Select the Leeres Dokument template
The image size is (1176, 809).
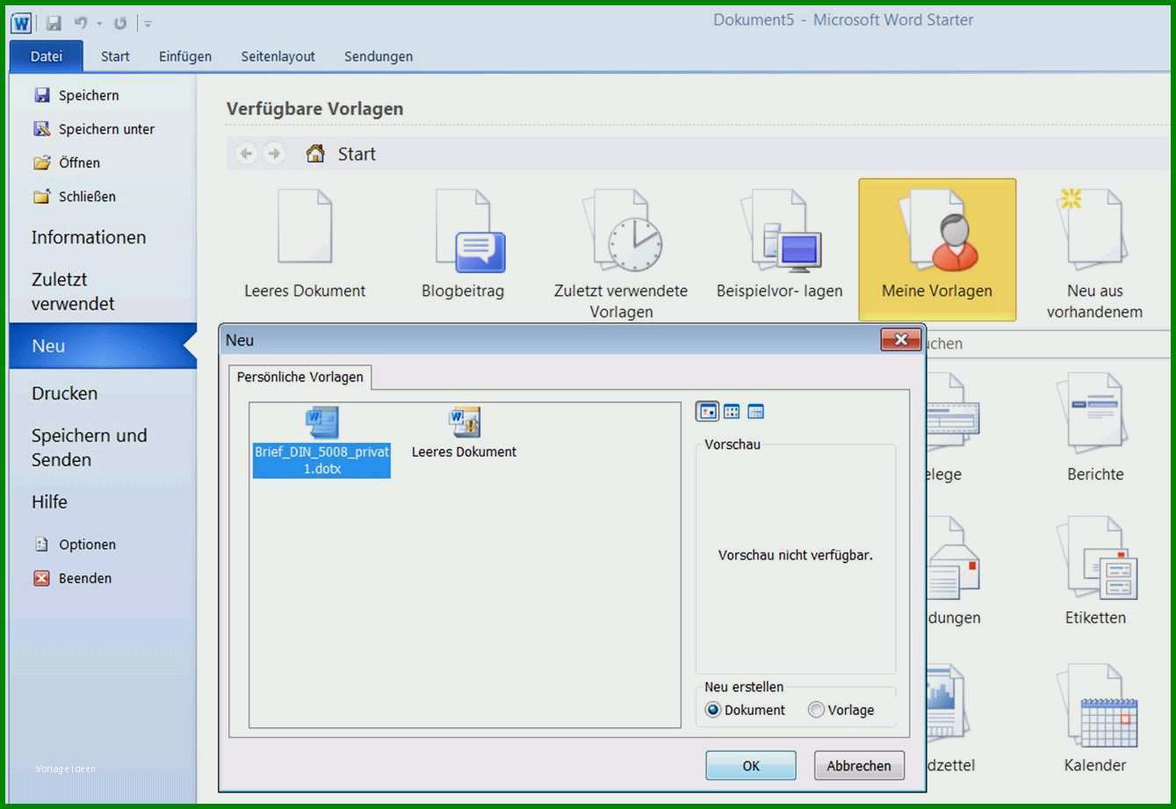[x=305, y=245]
